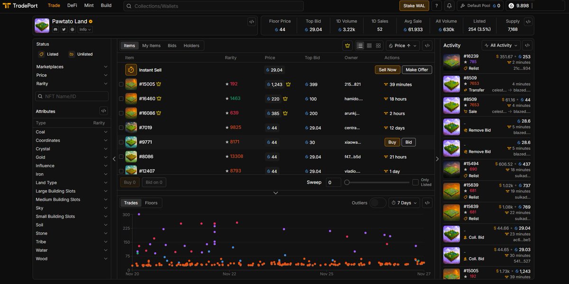This screenshot has height=284, width=569.
Task: Click crown icon next to #16460
Action: (159, 98)
